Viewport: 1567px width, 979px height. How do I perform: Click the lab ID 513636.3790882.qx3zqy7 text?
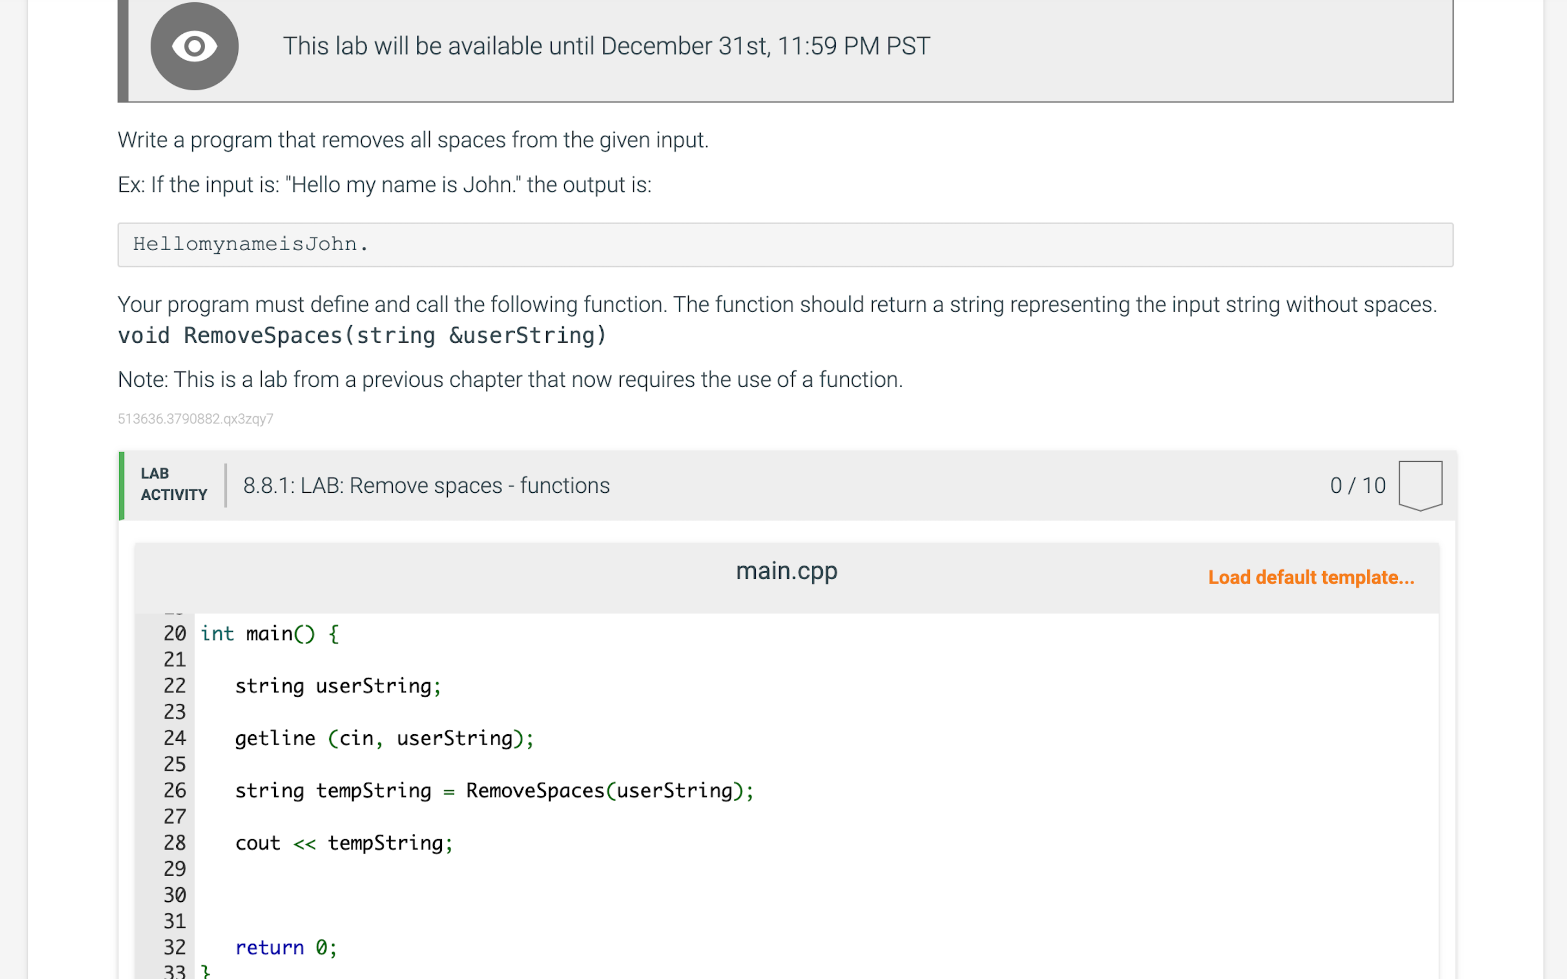[195, 419]
